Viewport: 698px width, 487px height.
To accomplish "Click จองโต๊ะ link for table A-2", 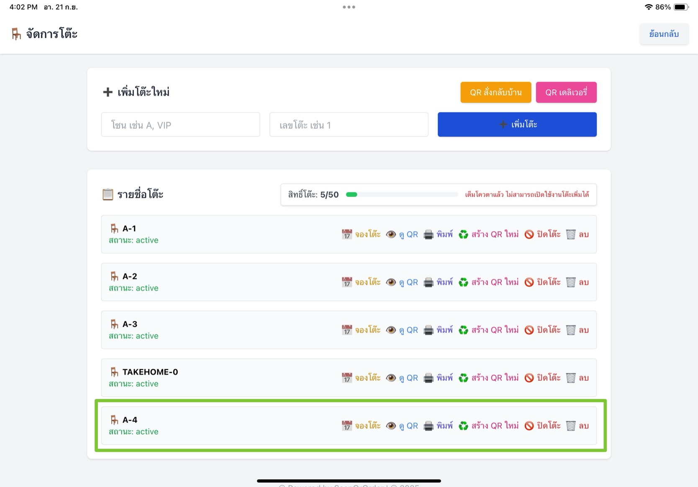I will click(367, 282).
